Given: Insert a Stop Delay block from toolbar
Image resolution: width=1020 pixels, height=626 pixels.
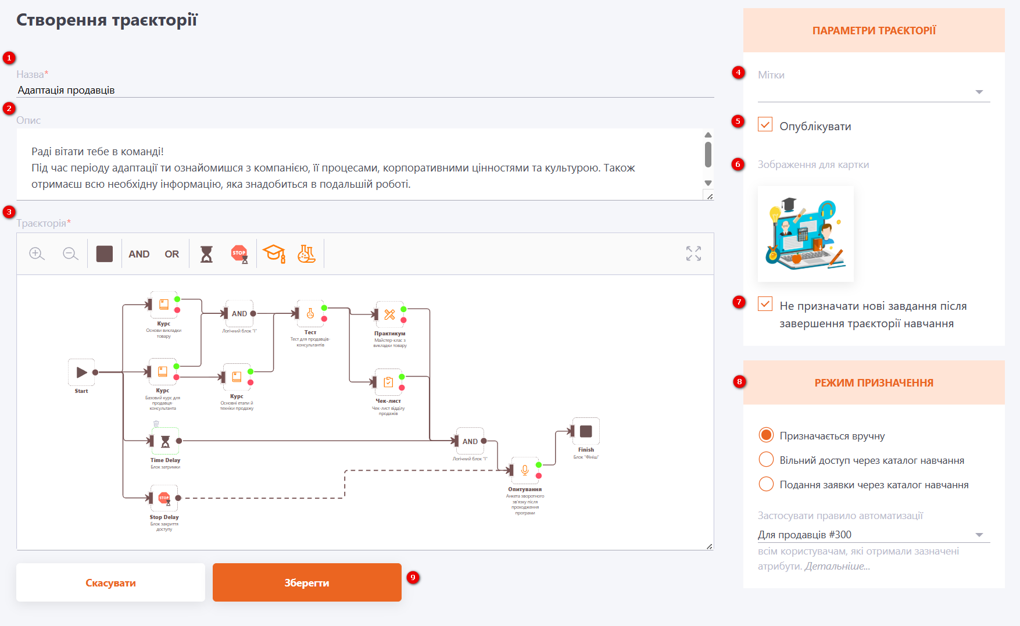Looking at the screenshot, I should pyautogui.click(x=239, y=254).
